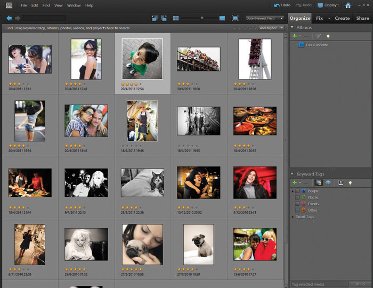Set star rating of 20/4/2011 12:54 photo
The image size is (373, 288).
click(132, 84)
